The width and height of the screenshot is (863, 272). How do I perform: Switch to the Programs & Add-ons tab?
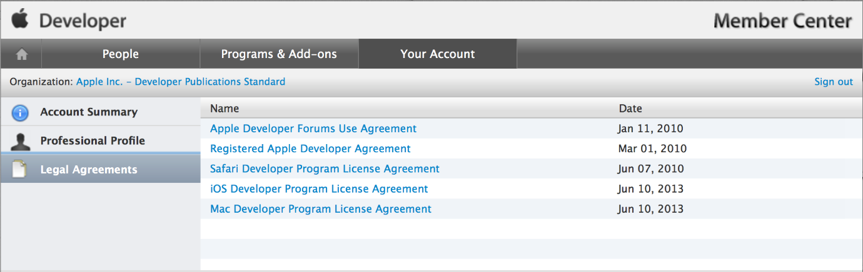pos(279,54)
